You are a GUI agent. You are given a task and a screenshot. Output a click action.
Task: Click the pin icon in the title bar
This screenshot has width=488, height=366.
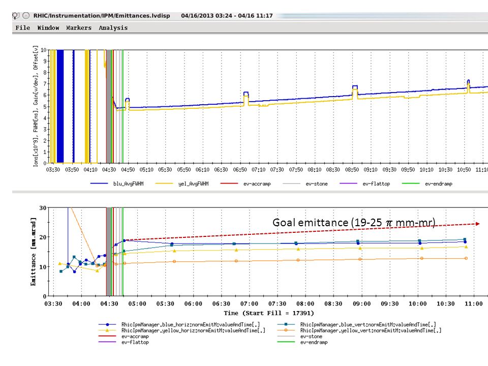(x=16, y=16)
